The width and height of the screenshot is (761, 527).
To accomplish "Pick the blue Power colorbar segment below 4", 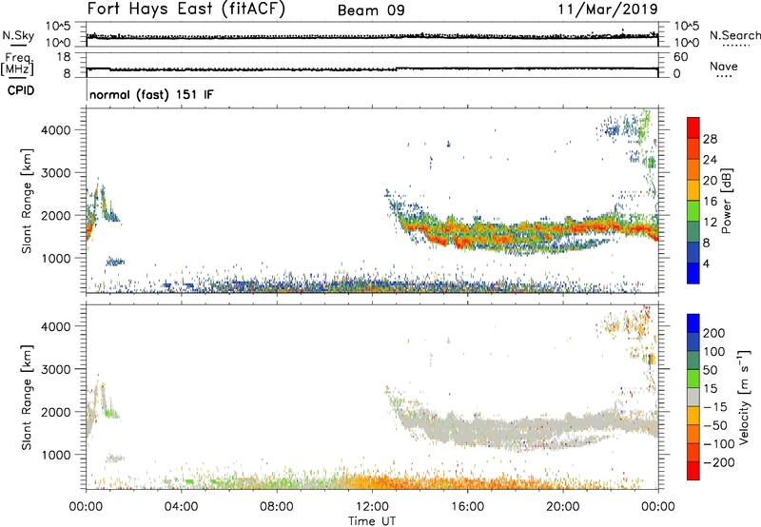I will (x=693, y=273).
